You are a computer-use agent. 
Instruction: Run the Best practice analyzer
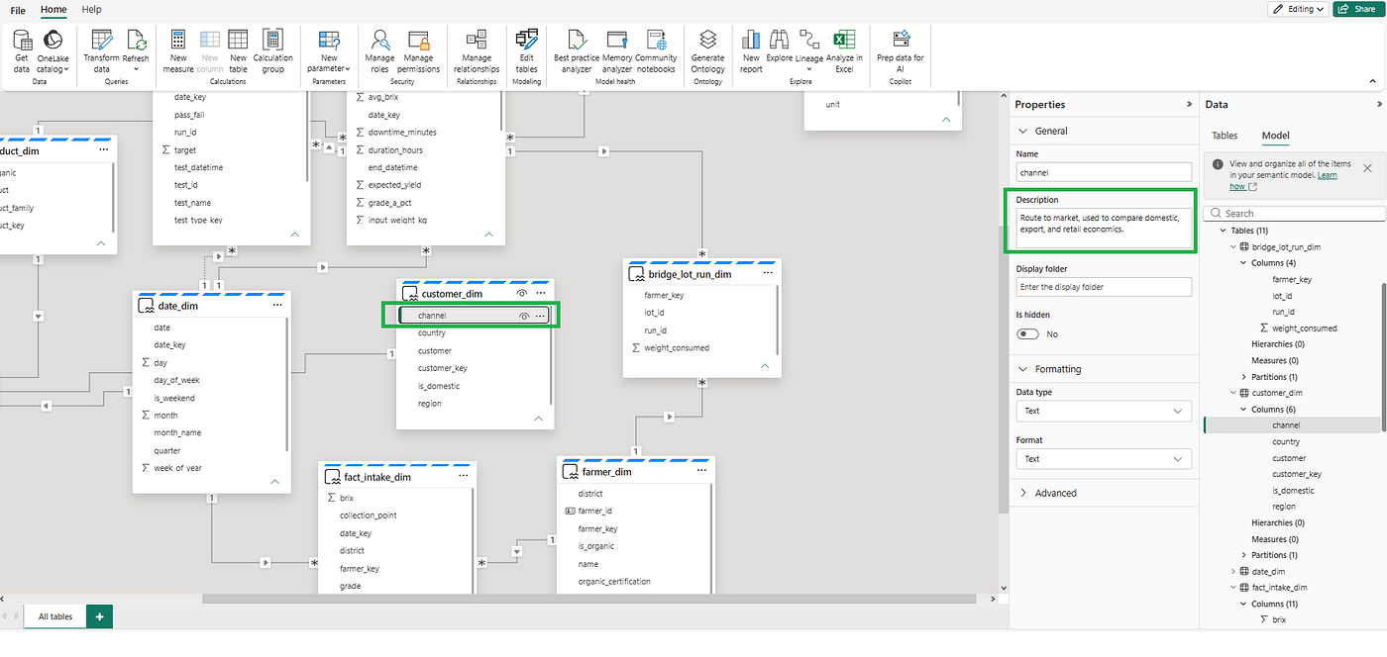pos(576,49)
